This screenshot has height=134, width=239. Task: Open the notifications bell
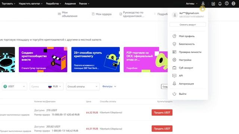pyautogui.click(x=220, y=3)
